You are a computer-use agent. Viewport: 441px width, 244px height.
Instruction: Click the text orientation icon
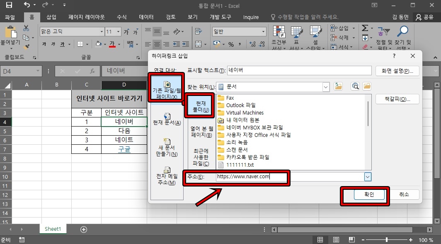[177, 31]
